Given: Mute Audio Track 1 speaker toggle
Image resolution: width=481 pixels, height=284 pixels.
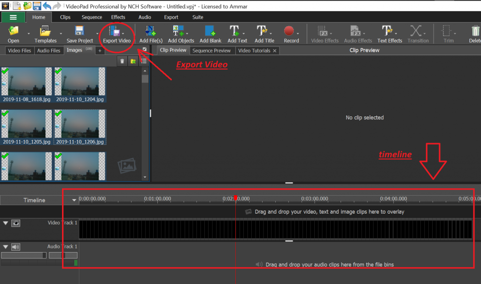Looking at the screenshot, I should [x=16, y=246].
